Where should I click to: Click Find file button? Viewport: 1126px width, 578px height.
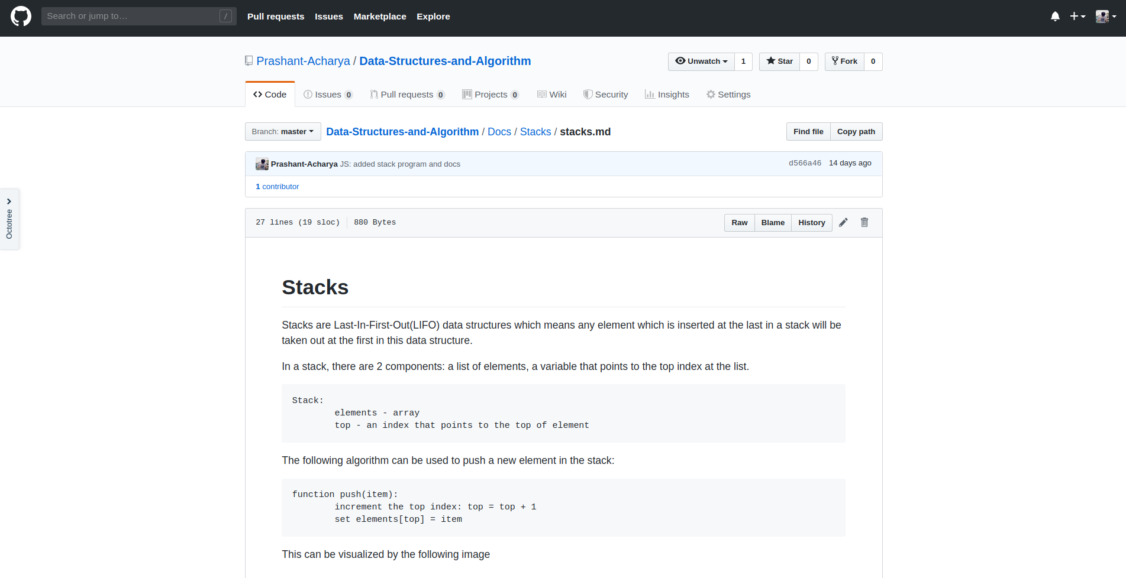pos(808,132)
